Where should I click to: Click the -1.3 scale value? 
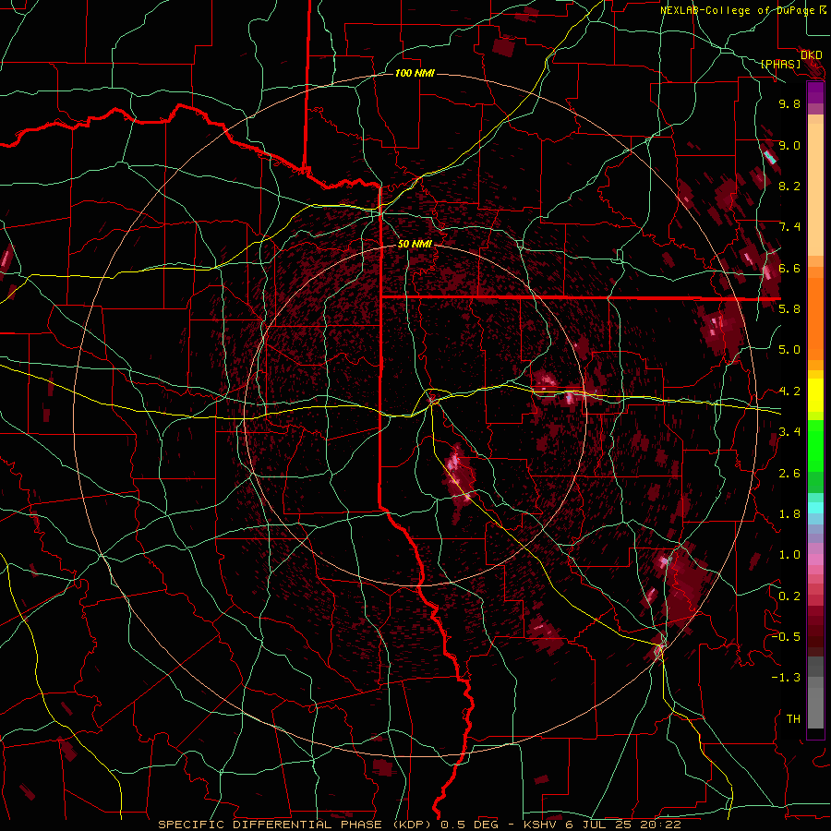[x=786, y=678]
